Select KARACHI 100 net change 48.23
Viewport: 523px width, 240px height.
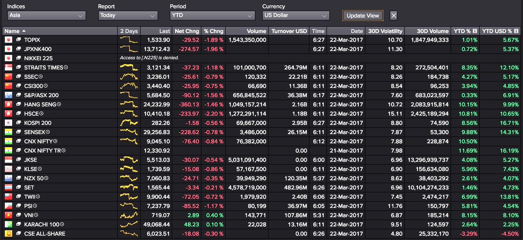pyautogui.click(x=192, y=225)
